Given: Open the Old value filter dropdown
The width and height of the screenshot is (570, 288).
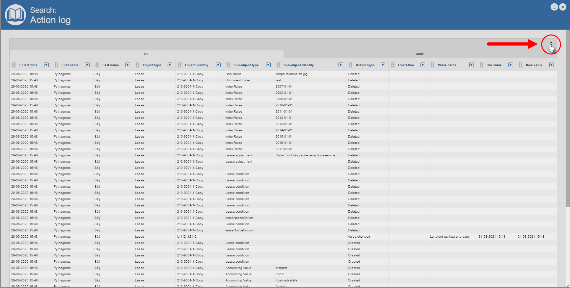Looking at the screenshot, I should (x=511, y=65).
